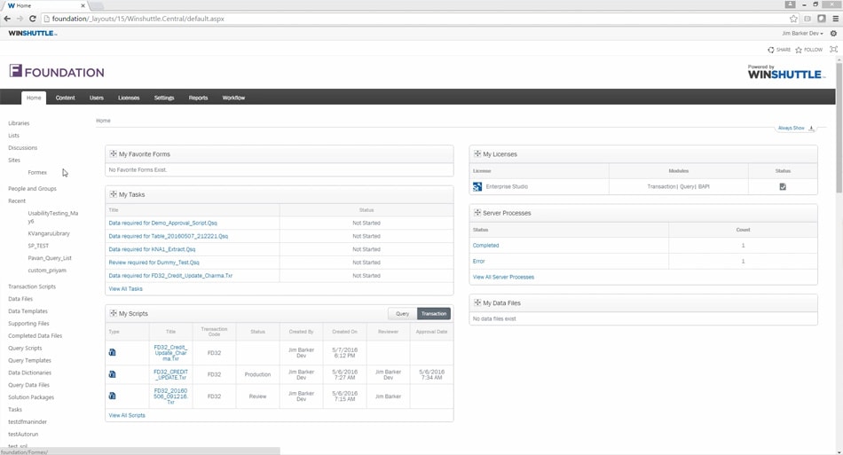Go to the Workflow tab
The width and height of the screenshot is (843, 455).
pos(233,98)
